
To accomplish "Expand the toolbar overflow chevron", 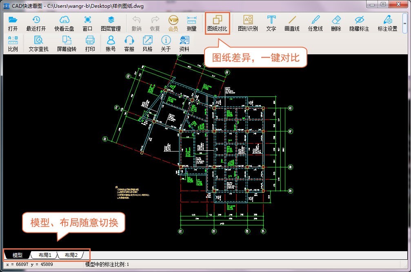I will pos(404,23).
